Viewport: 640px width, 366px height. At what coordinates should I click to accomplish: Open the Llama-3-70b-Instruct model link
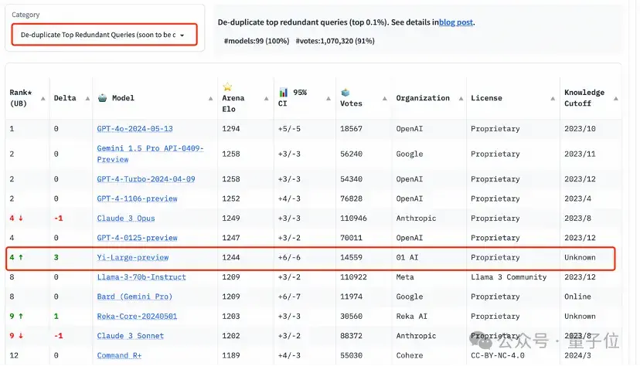click(140, 277)
